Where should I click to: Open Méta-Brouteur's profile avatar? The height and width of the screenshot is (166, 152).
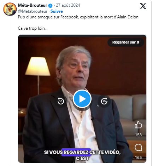(10, 9)
